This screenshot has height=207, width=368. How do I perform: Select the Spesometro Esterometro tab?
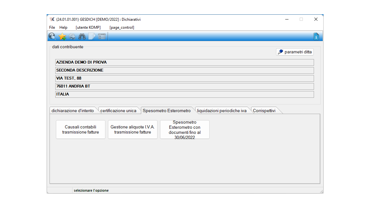[x=167, y=111]
